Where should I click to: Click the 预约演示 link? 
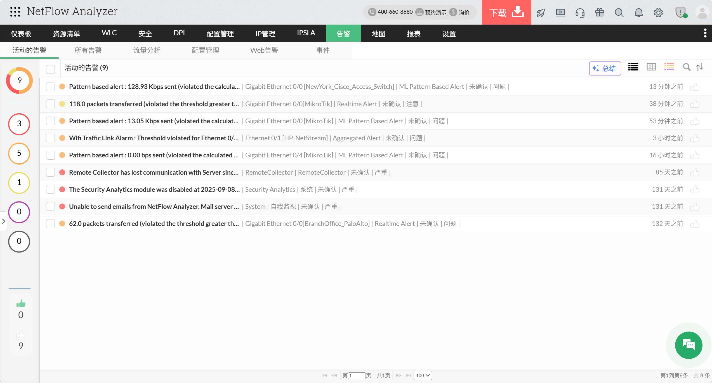pos(431,12)
